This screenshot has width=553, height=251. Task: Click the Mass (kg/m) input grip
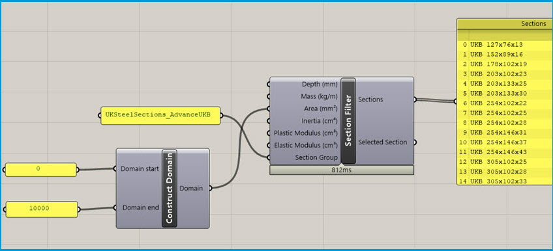coord(269,97)
